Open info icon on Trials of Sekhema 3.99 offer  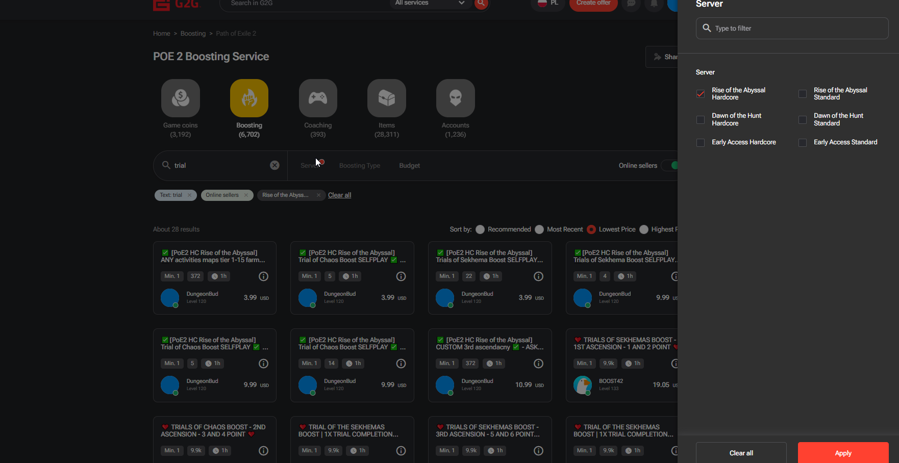[538, 276]
